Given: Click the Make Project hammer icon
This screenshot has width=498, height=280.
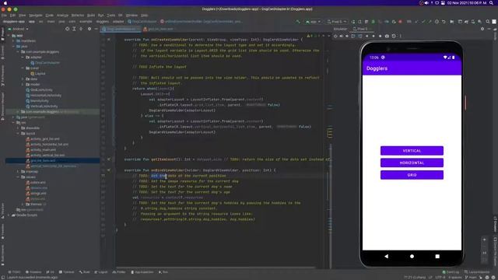Looking at the screenshot, I should 297,22.
